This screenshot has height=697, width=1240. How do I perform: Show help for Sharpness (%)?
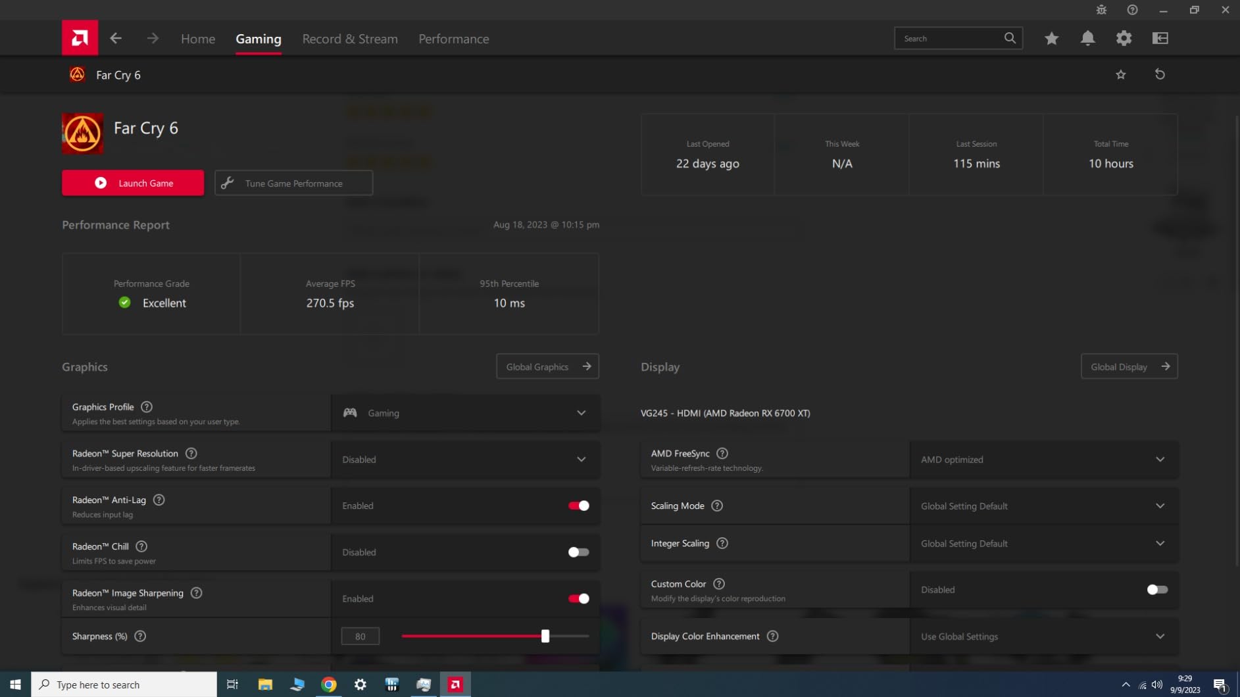pyautogui.click(x=140, y=636)
